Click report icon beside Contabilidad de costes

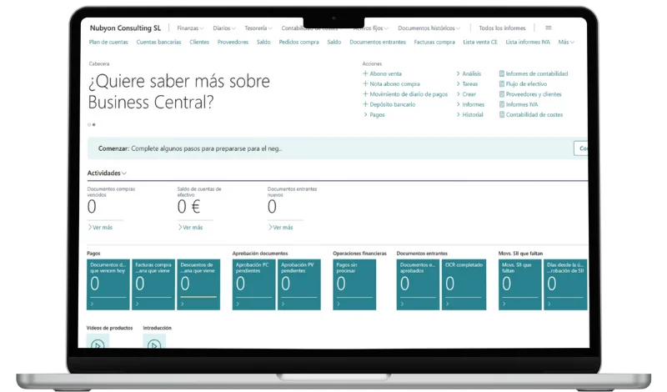click(502, 114)
